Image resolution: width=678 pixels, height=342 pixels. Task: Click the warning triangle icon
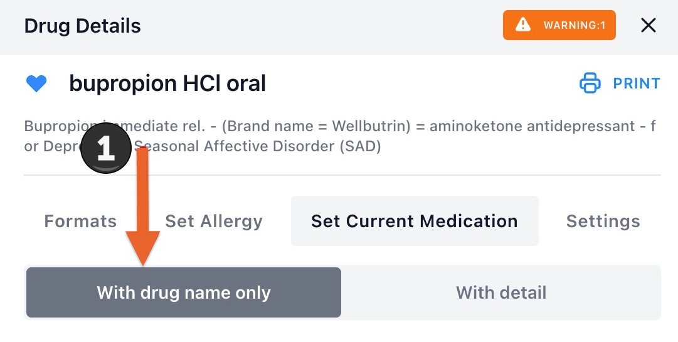pos(523,24)
